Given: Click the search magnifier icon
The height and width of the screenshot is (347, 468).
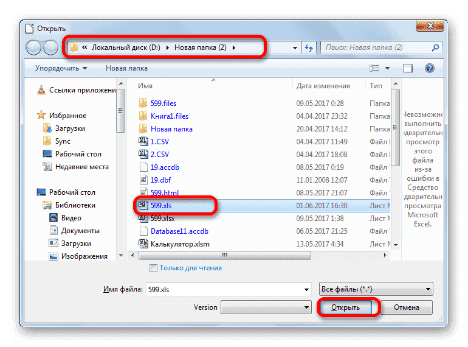Looking at the screenshot, I should (435, 47).
